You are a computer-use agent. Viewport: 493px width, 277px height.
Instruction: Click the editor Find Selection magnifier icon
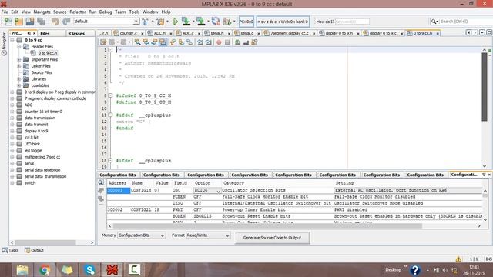pyautogui.click(x=137, y=42)
